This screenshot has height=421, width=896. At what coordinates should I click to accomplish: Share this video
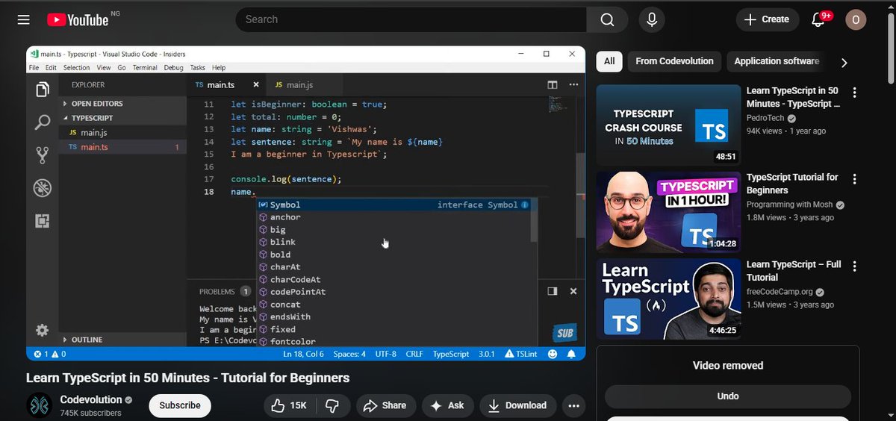click(x=385, y=405)
